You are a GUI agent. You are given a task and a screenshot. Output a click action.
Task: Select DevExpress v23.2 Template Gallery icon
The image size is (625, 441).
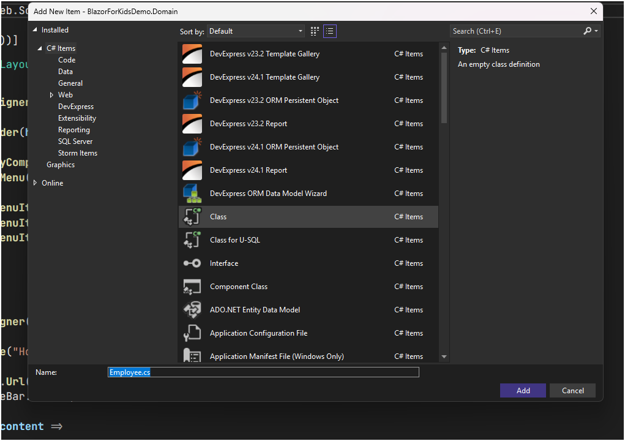click(x=192, y=54)
